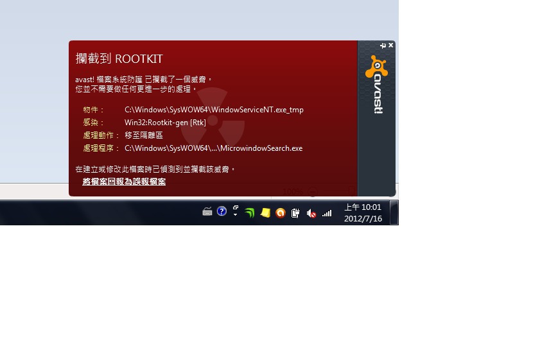Close the avast ROOTKIT alert popup
The image size is (558, 337).
391,45
